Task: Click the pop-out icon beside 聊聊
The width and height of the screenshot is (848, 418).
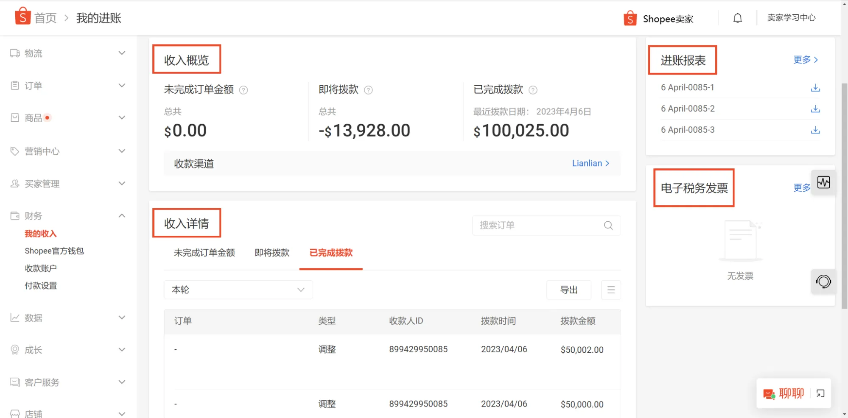Action: point(820,393)
